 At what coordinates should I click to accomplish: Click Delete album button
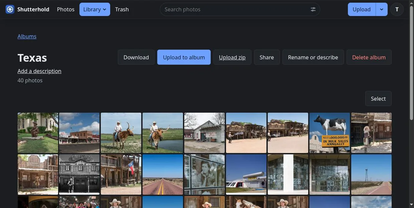click(x=369, y=57)
